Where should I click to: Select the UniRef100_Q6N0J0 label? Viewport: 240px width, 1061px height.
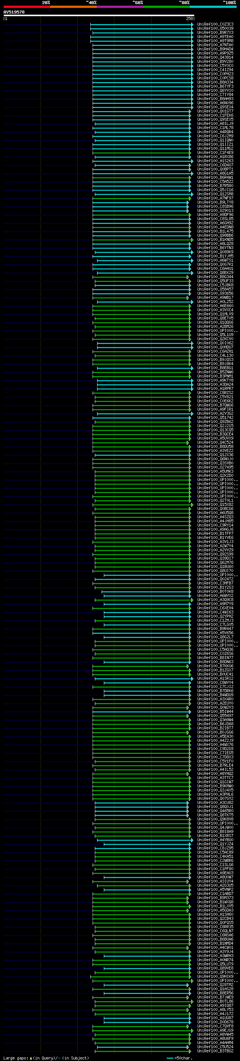(x=215, y=459)
